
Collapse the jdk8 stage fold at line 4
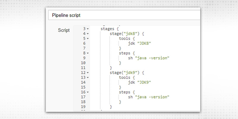[x=88, y=34]
